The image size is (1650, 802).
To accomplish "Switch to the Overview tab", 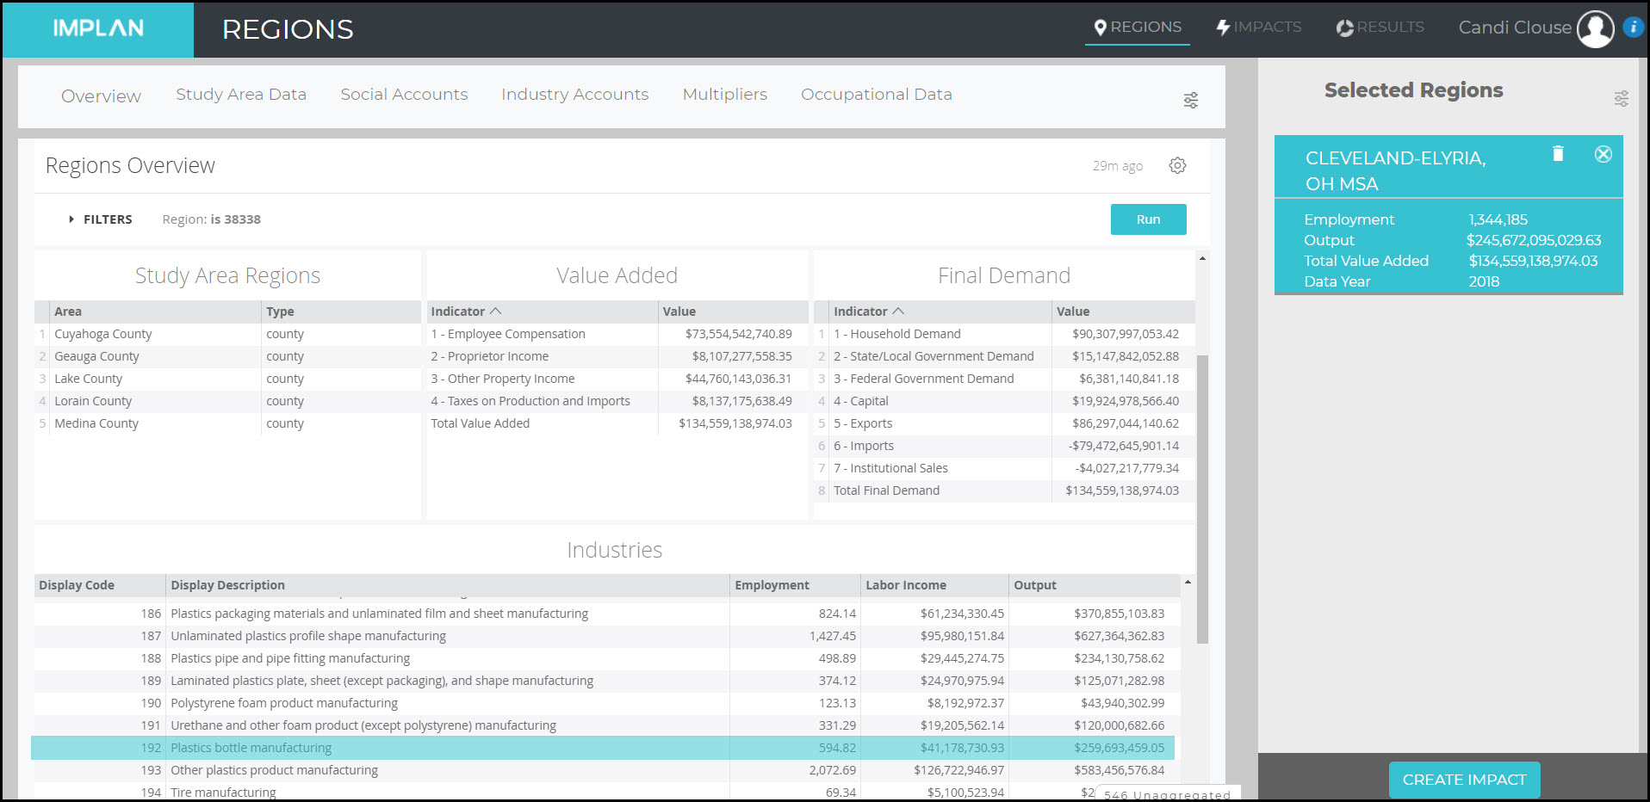I will (101, 96).
